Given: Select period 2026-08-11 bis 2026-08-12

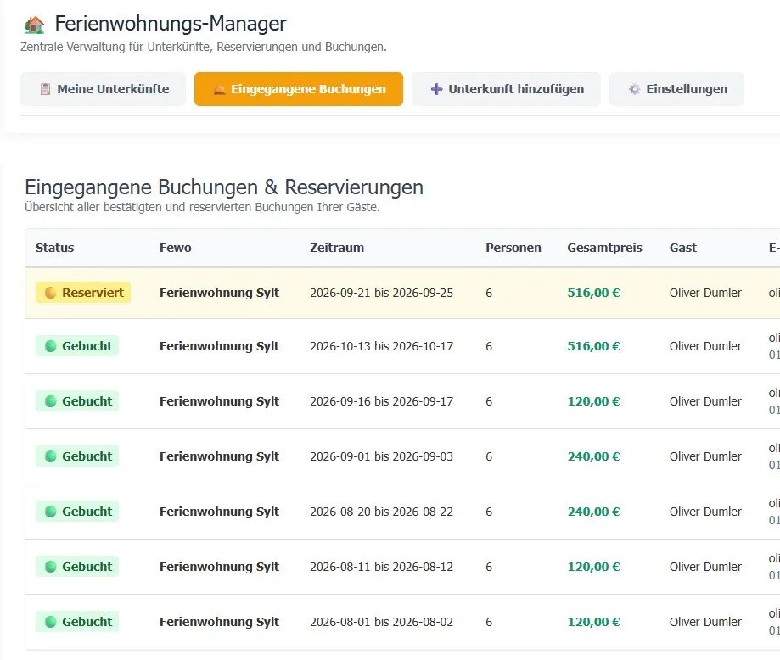Looking at the screenshot, I should (382, 567).
